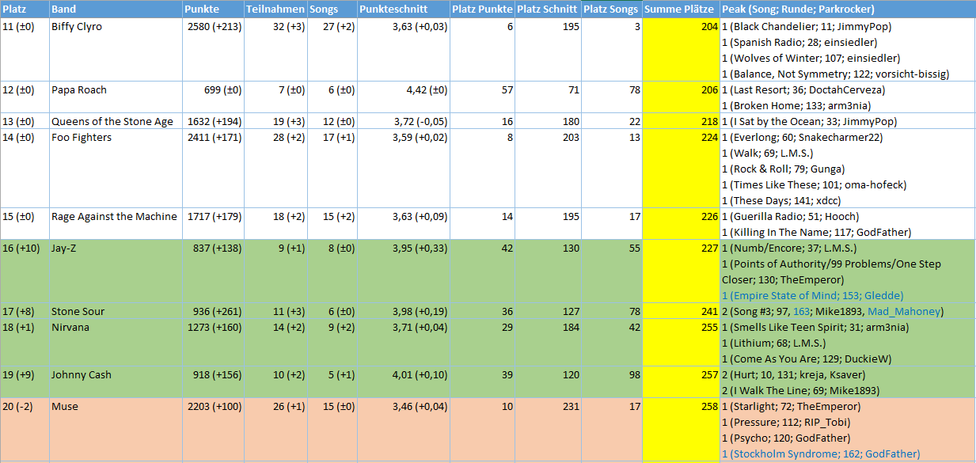Image resolution: width=976 pixels, height=463 pixels.
Task: Click yellow sum cell 255
Action: click(681, 343)
